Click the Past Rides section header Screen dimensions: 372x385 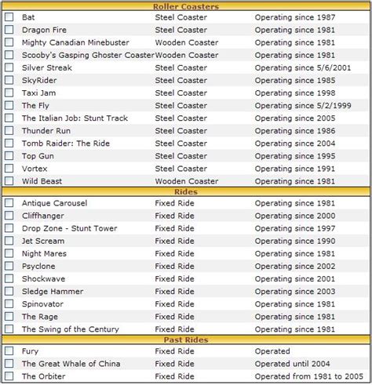[x=186, y=340]
